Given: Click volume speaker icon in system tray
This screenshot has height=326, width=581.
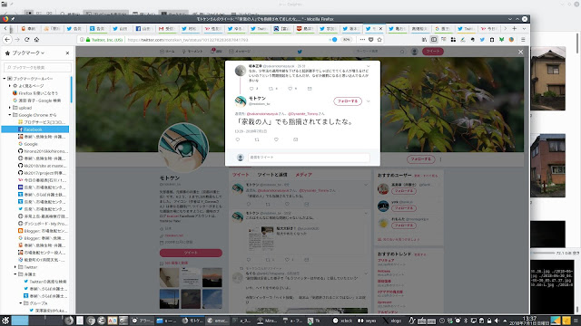Looking at the screenshot, I should [497, 321].
